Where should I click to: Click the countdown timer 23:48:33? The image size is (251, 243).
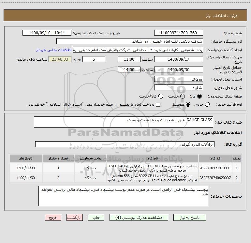[60, 59]
